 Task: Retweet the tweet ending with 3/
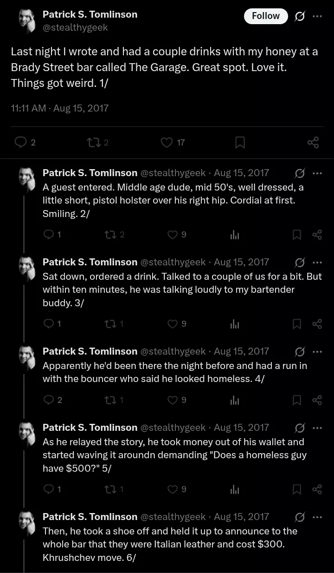click(x=114, y=324)
